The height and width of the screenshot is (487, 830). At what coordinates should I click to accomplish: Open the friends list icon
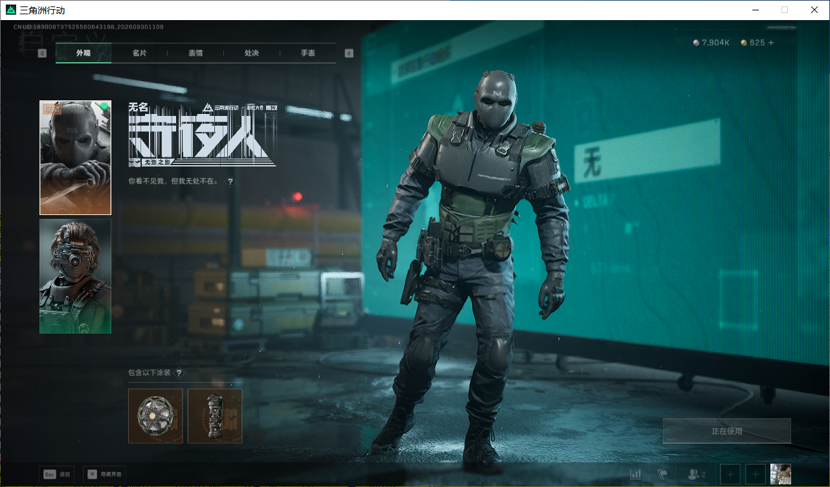tap(697, 475)
